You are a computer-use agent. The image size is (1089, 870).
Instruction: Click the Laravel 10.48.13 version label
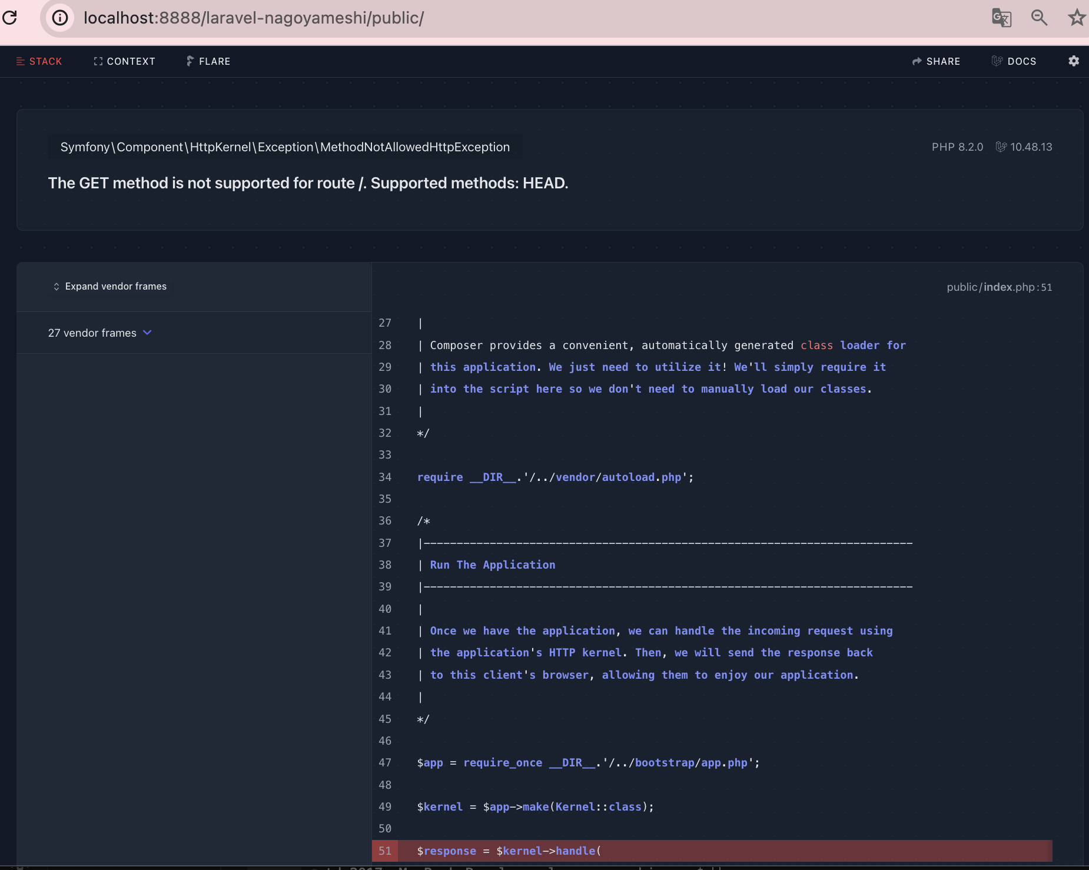click(1024, 147)
